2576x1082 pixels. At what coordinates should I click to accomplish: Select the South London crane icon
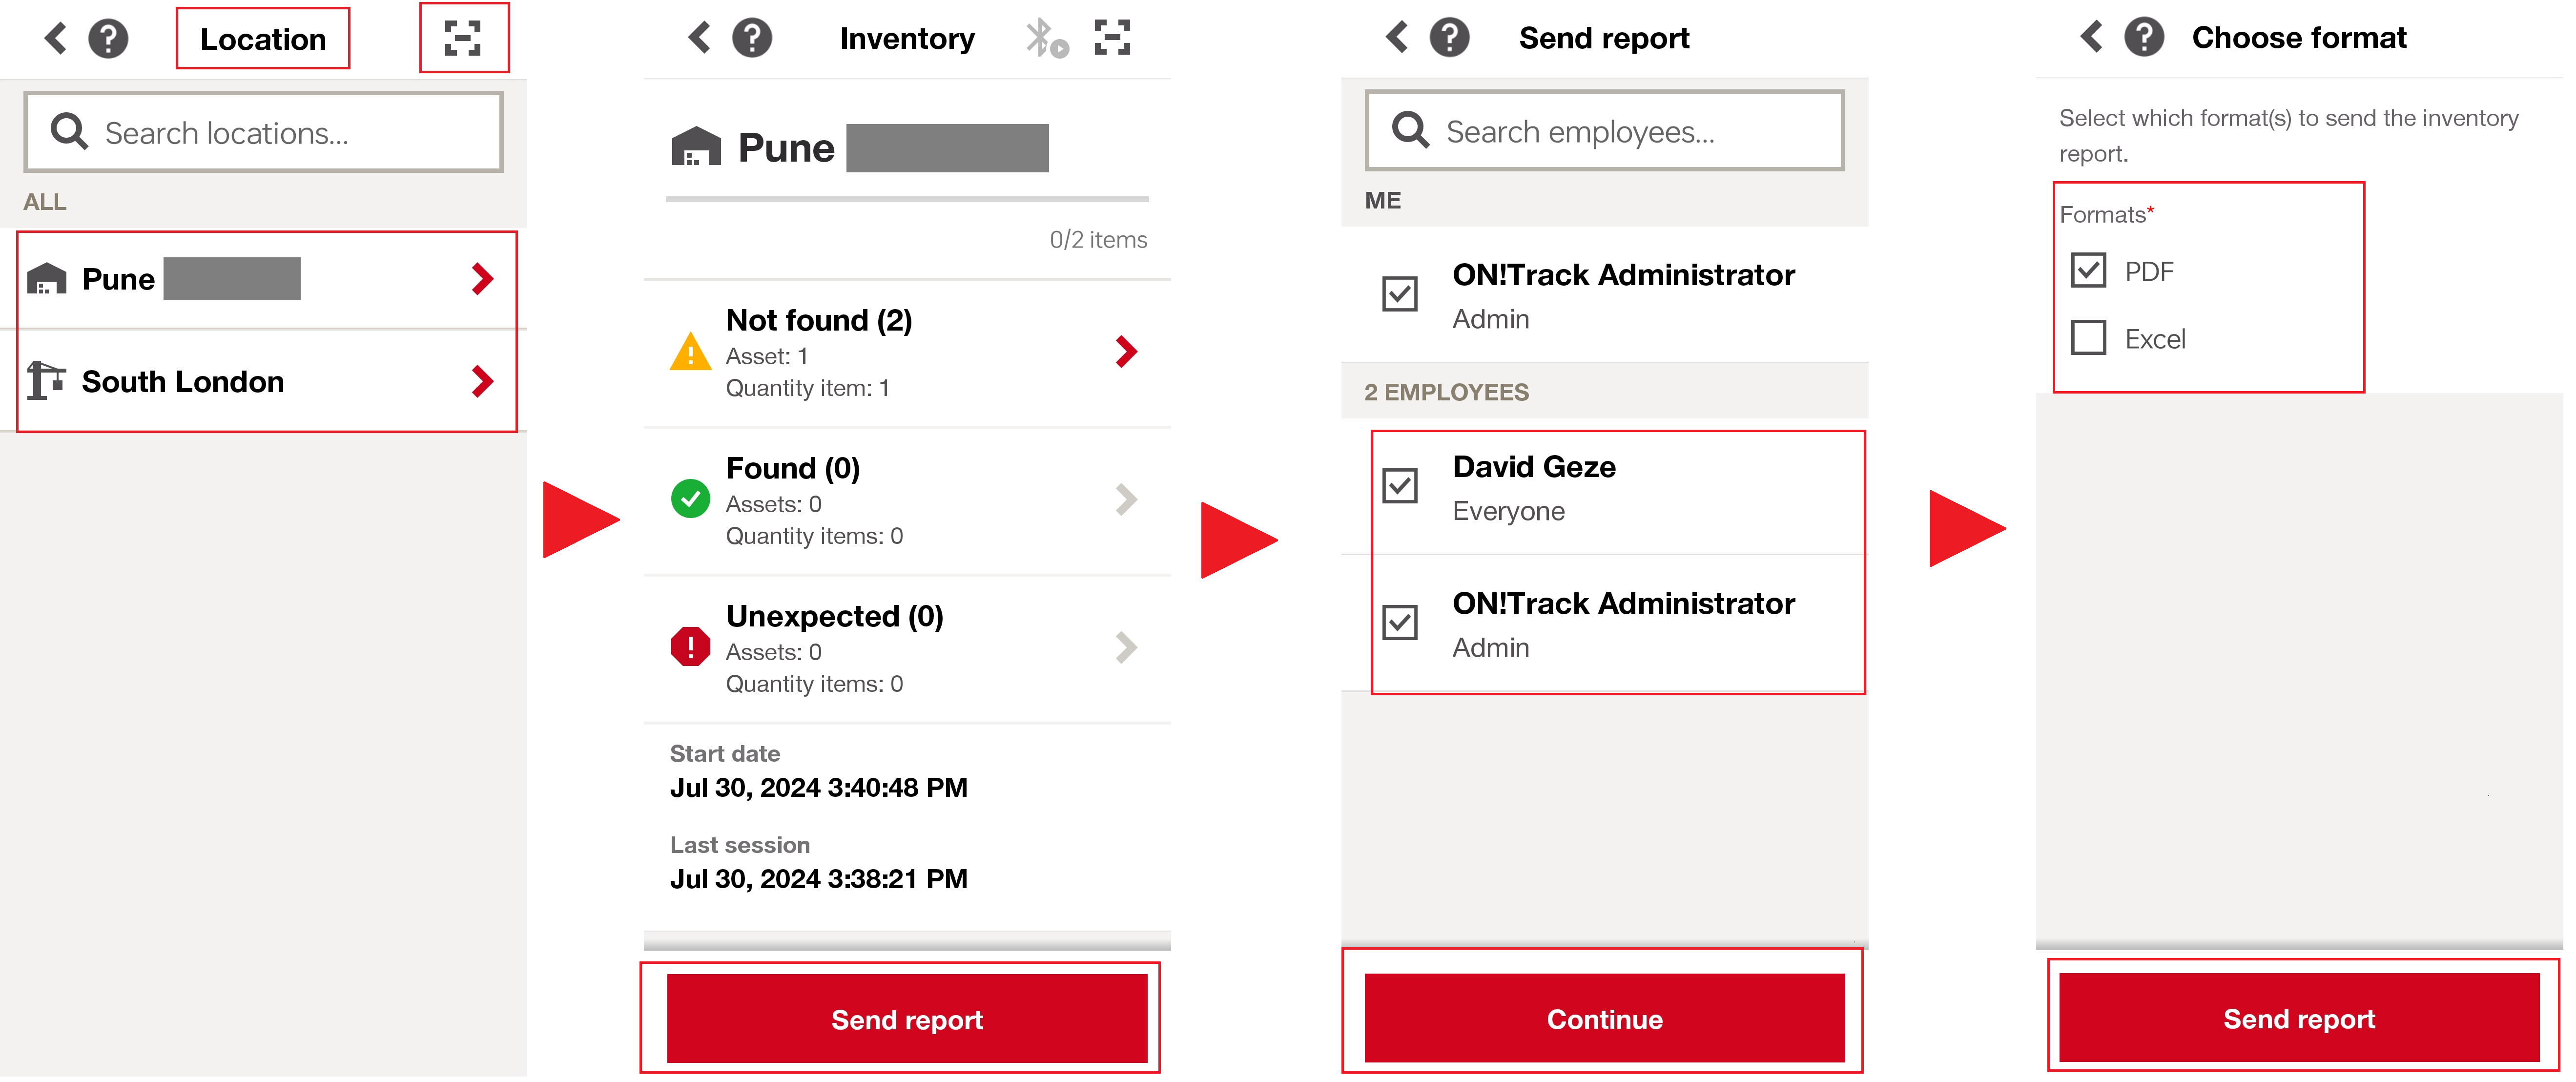(x=46, y=380)
